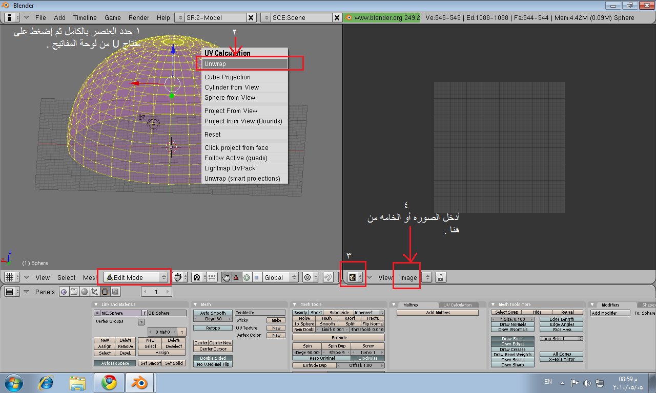Delete the SCE:Scene with X button
Image resolution: width=656 pixels, height=393 pixels.
click(x=337, y=17)
